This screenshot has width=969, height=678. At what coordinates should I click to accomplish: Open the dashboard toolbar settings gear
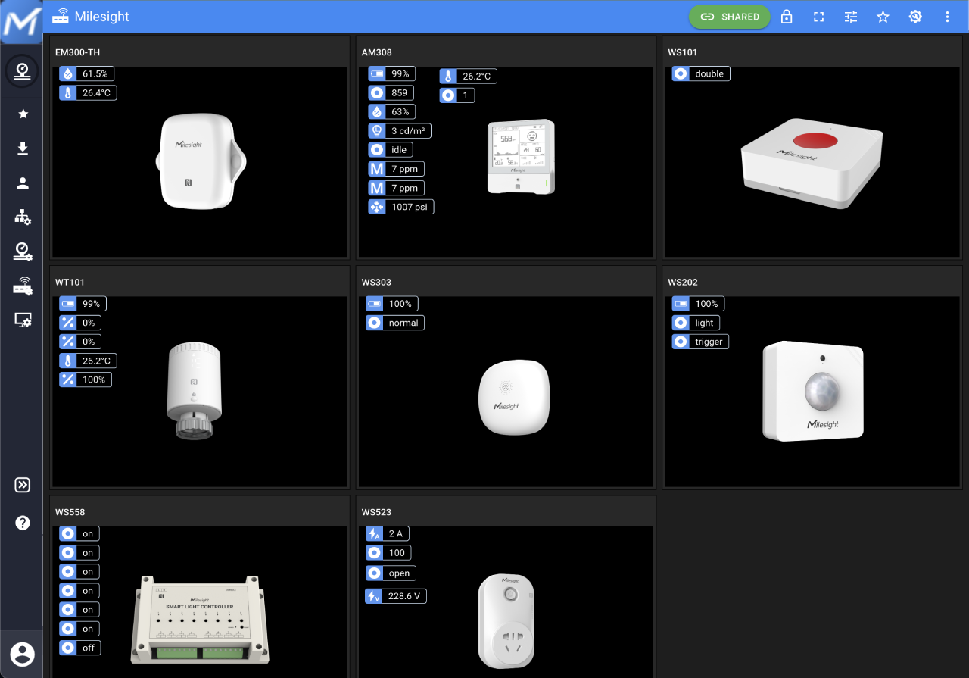click(x=915, y=16)
